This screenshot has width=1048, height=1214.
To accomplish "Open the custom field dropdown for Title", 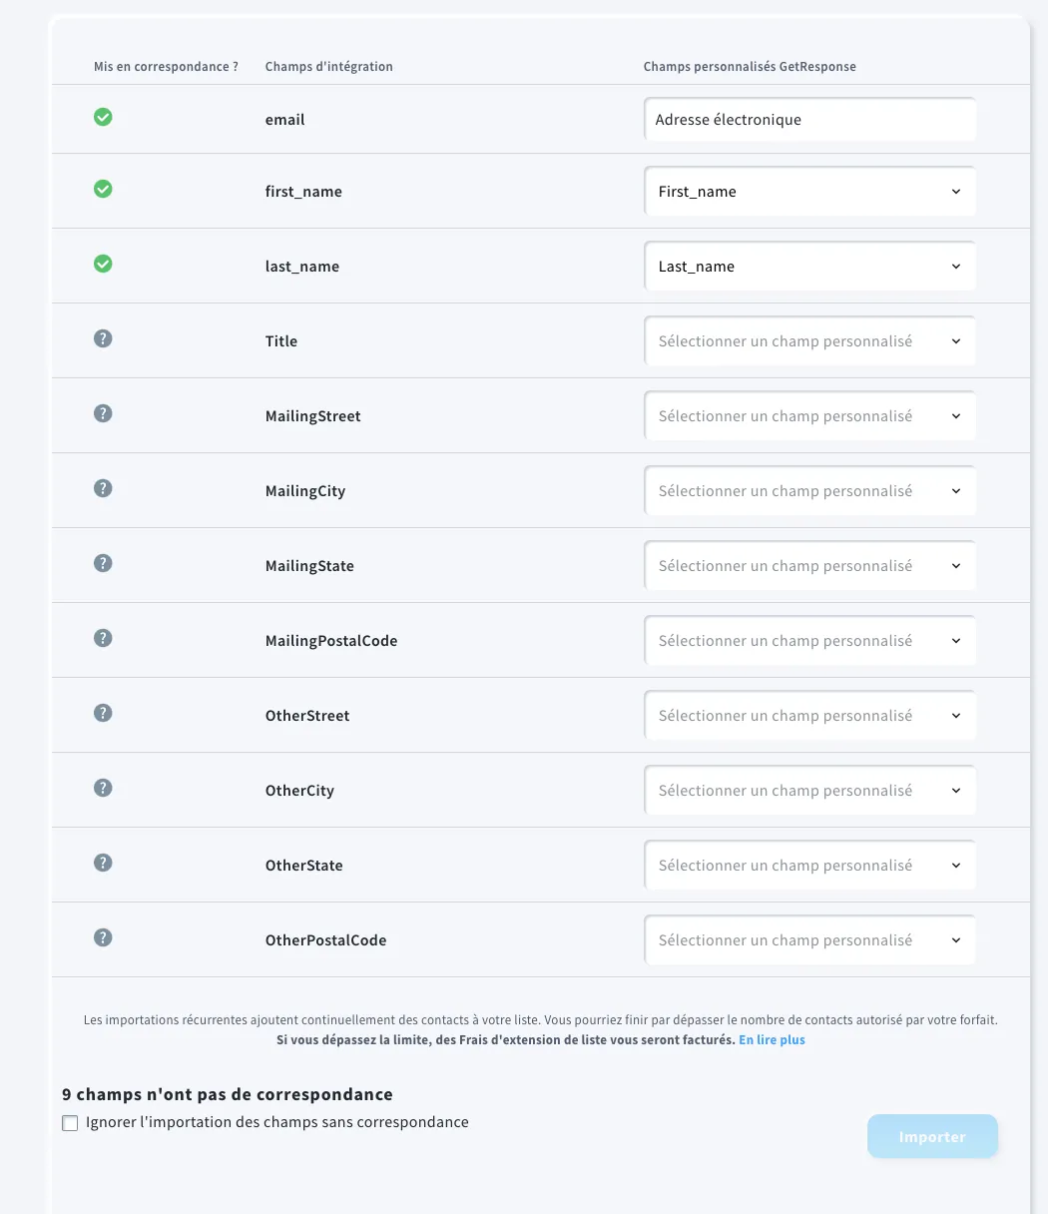I will (x=809, y=340).
